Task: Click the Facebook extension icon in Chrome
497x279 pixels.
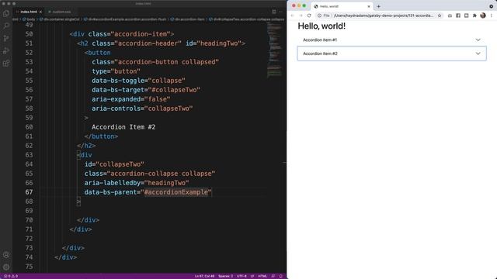Action: pyautogui.click(x=458, y=15)
